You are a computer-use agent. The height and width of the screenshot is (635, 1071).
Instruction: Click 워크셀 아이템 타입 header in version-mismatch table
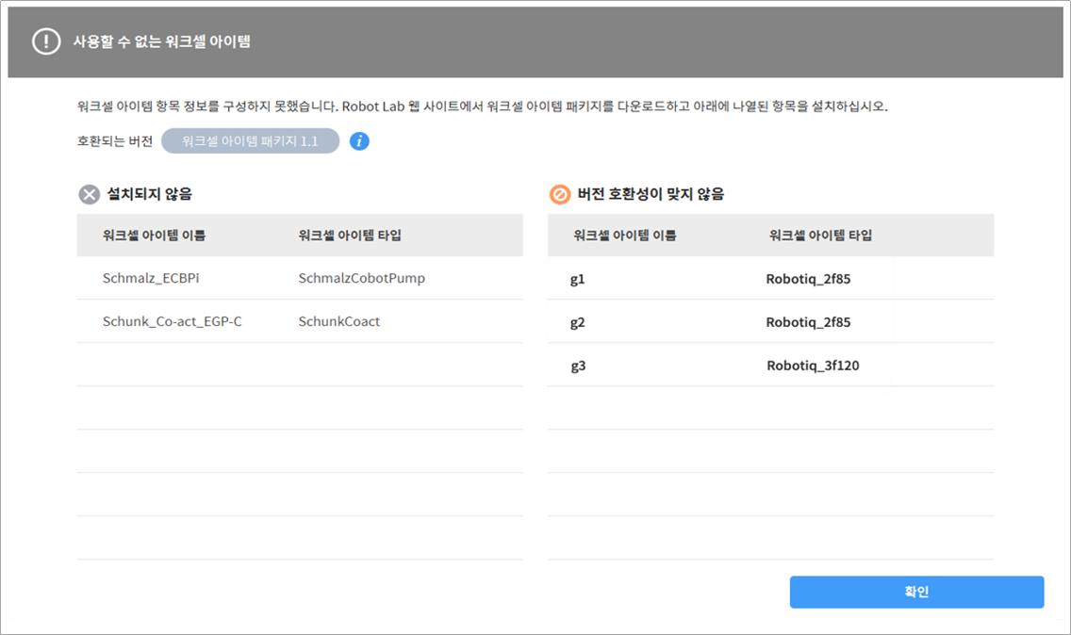[820, 236]
